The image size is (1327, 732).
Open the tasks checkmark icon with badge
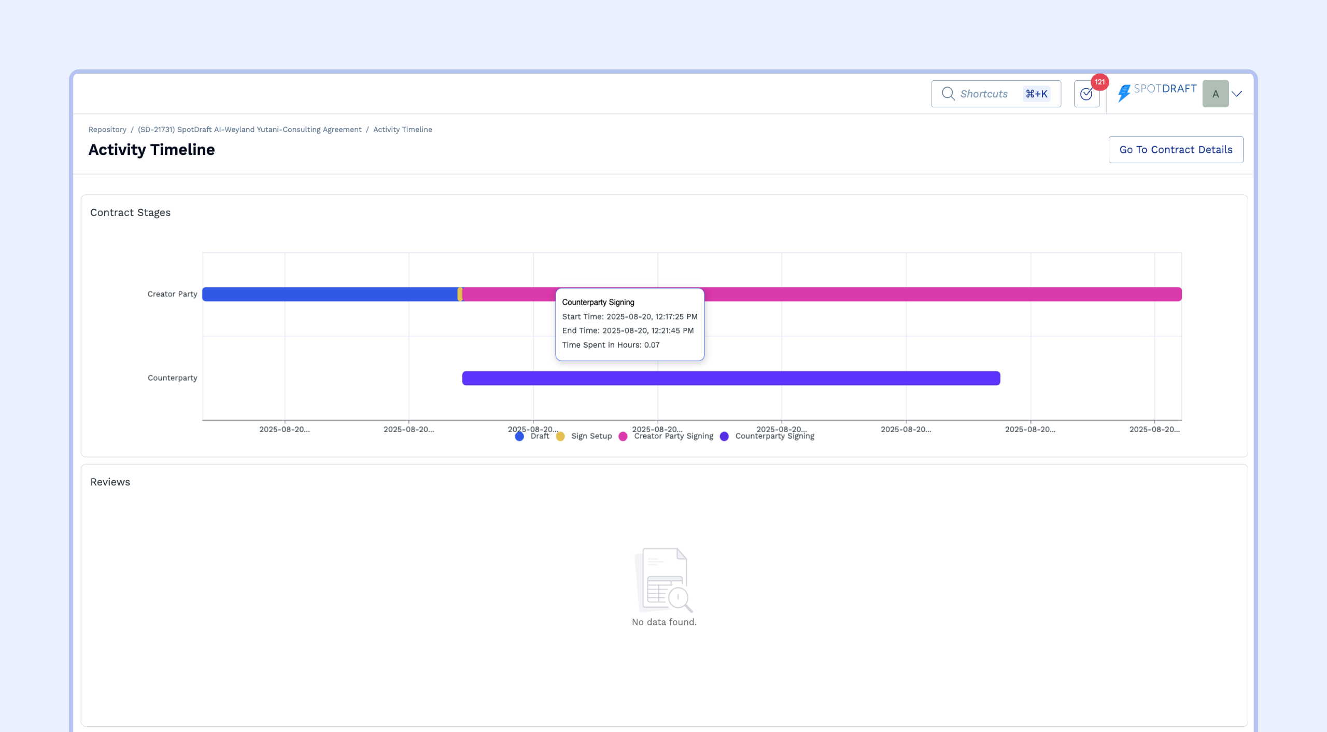(x=1086, y=94)
